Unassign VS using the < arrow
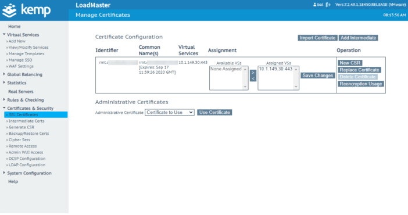The width and height of the screenshot is (408, 215). (x=253, y=78)
